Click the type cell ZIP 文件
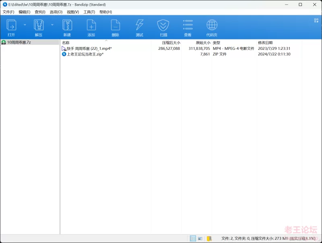Screen dimensions: 322x243 (220, 54)
